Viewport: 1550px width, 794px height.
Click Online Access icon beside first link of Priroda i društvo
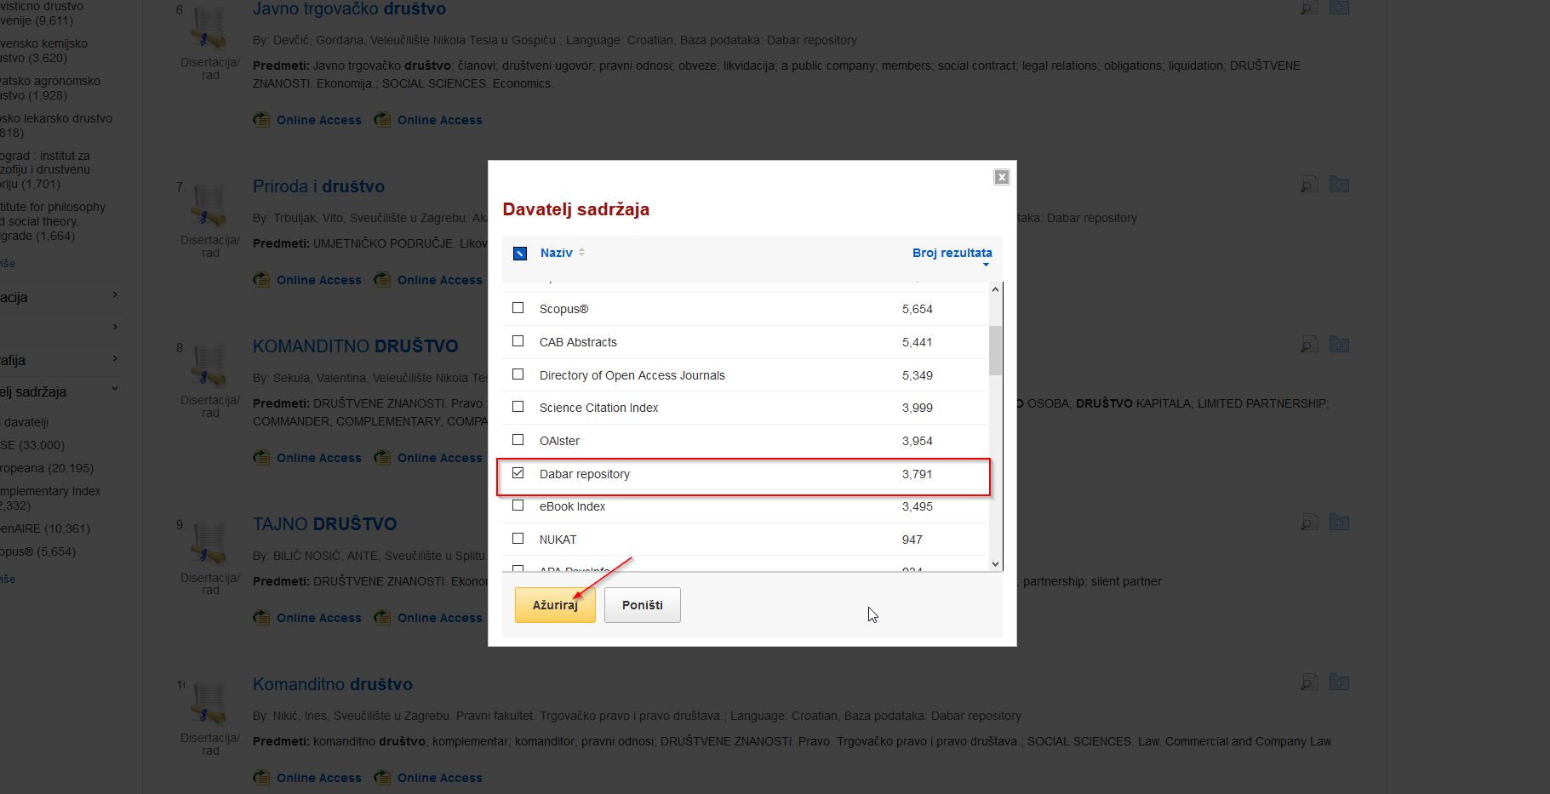tap(261, 280)
